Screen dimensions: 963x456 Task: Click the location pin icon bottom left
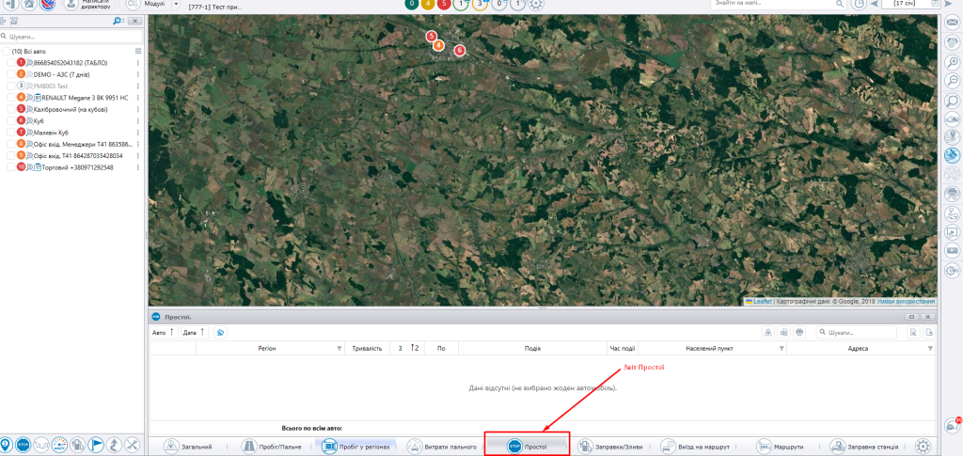click(7, 445)
